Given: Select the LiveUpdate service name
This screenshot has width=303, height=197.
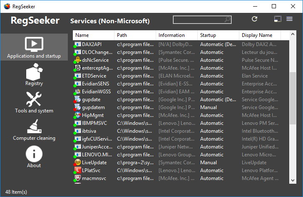Looking at the screenshot, I should 94,163.
